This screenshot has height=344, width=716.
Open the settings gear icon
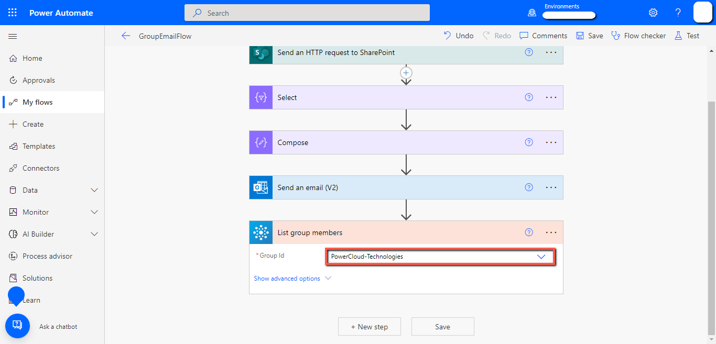click(x=653, y=13)
